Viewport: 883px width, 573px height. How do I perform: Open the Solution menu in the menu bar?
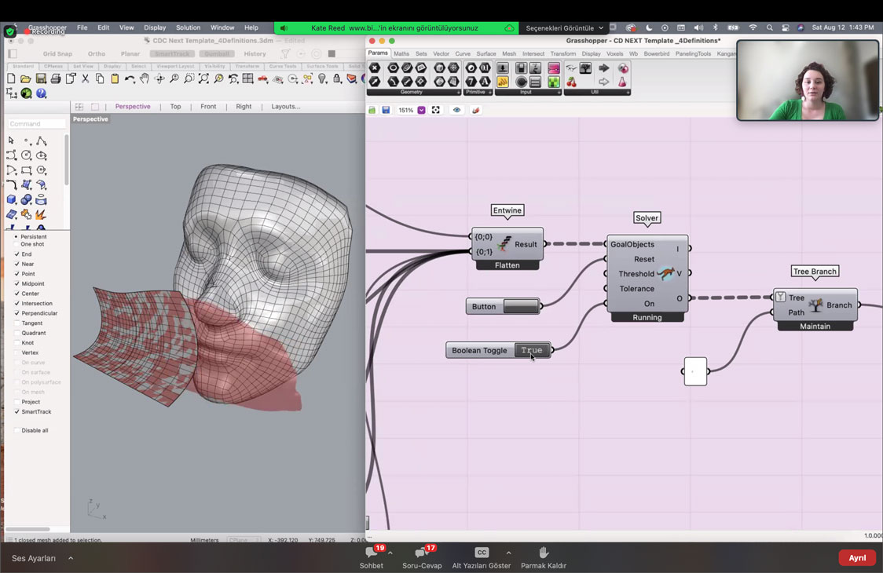pyautogui.click(x=188, y=27)
